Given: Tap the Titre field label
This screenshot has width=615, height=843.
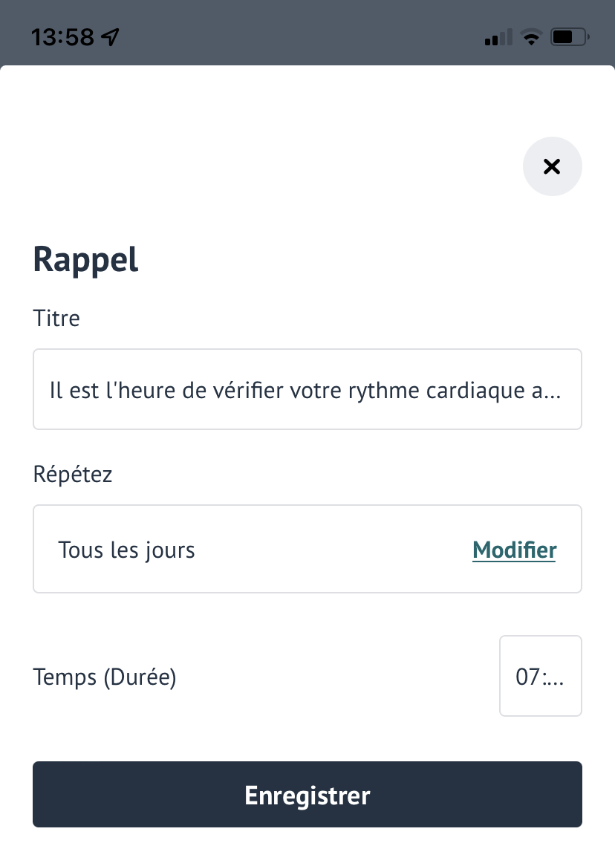Looking at the screenshot, I should point(56,319).
